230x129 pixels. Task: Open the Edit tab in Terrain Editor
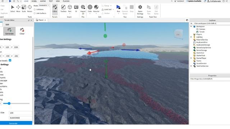point(7,25)
